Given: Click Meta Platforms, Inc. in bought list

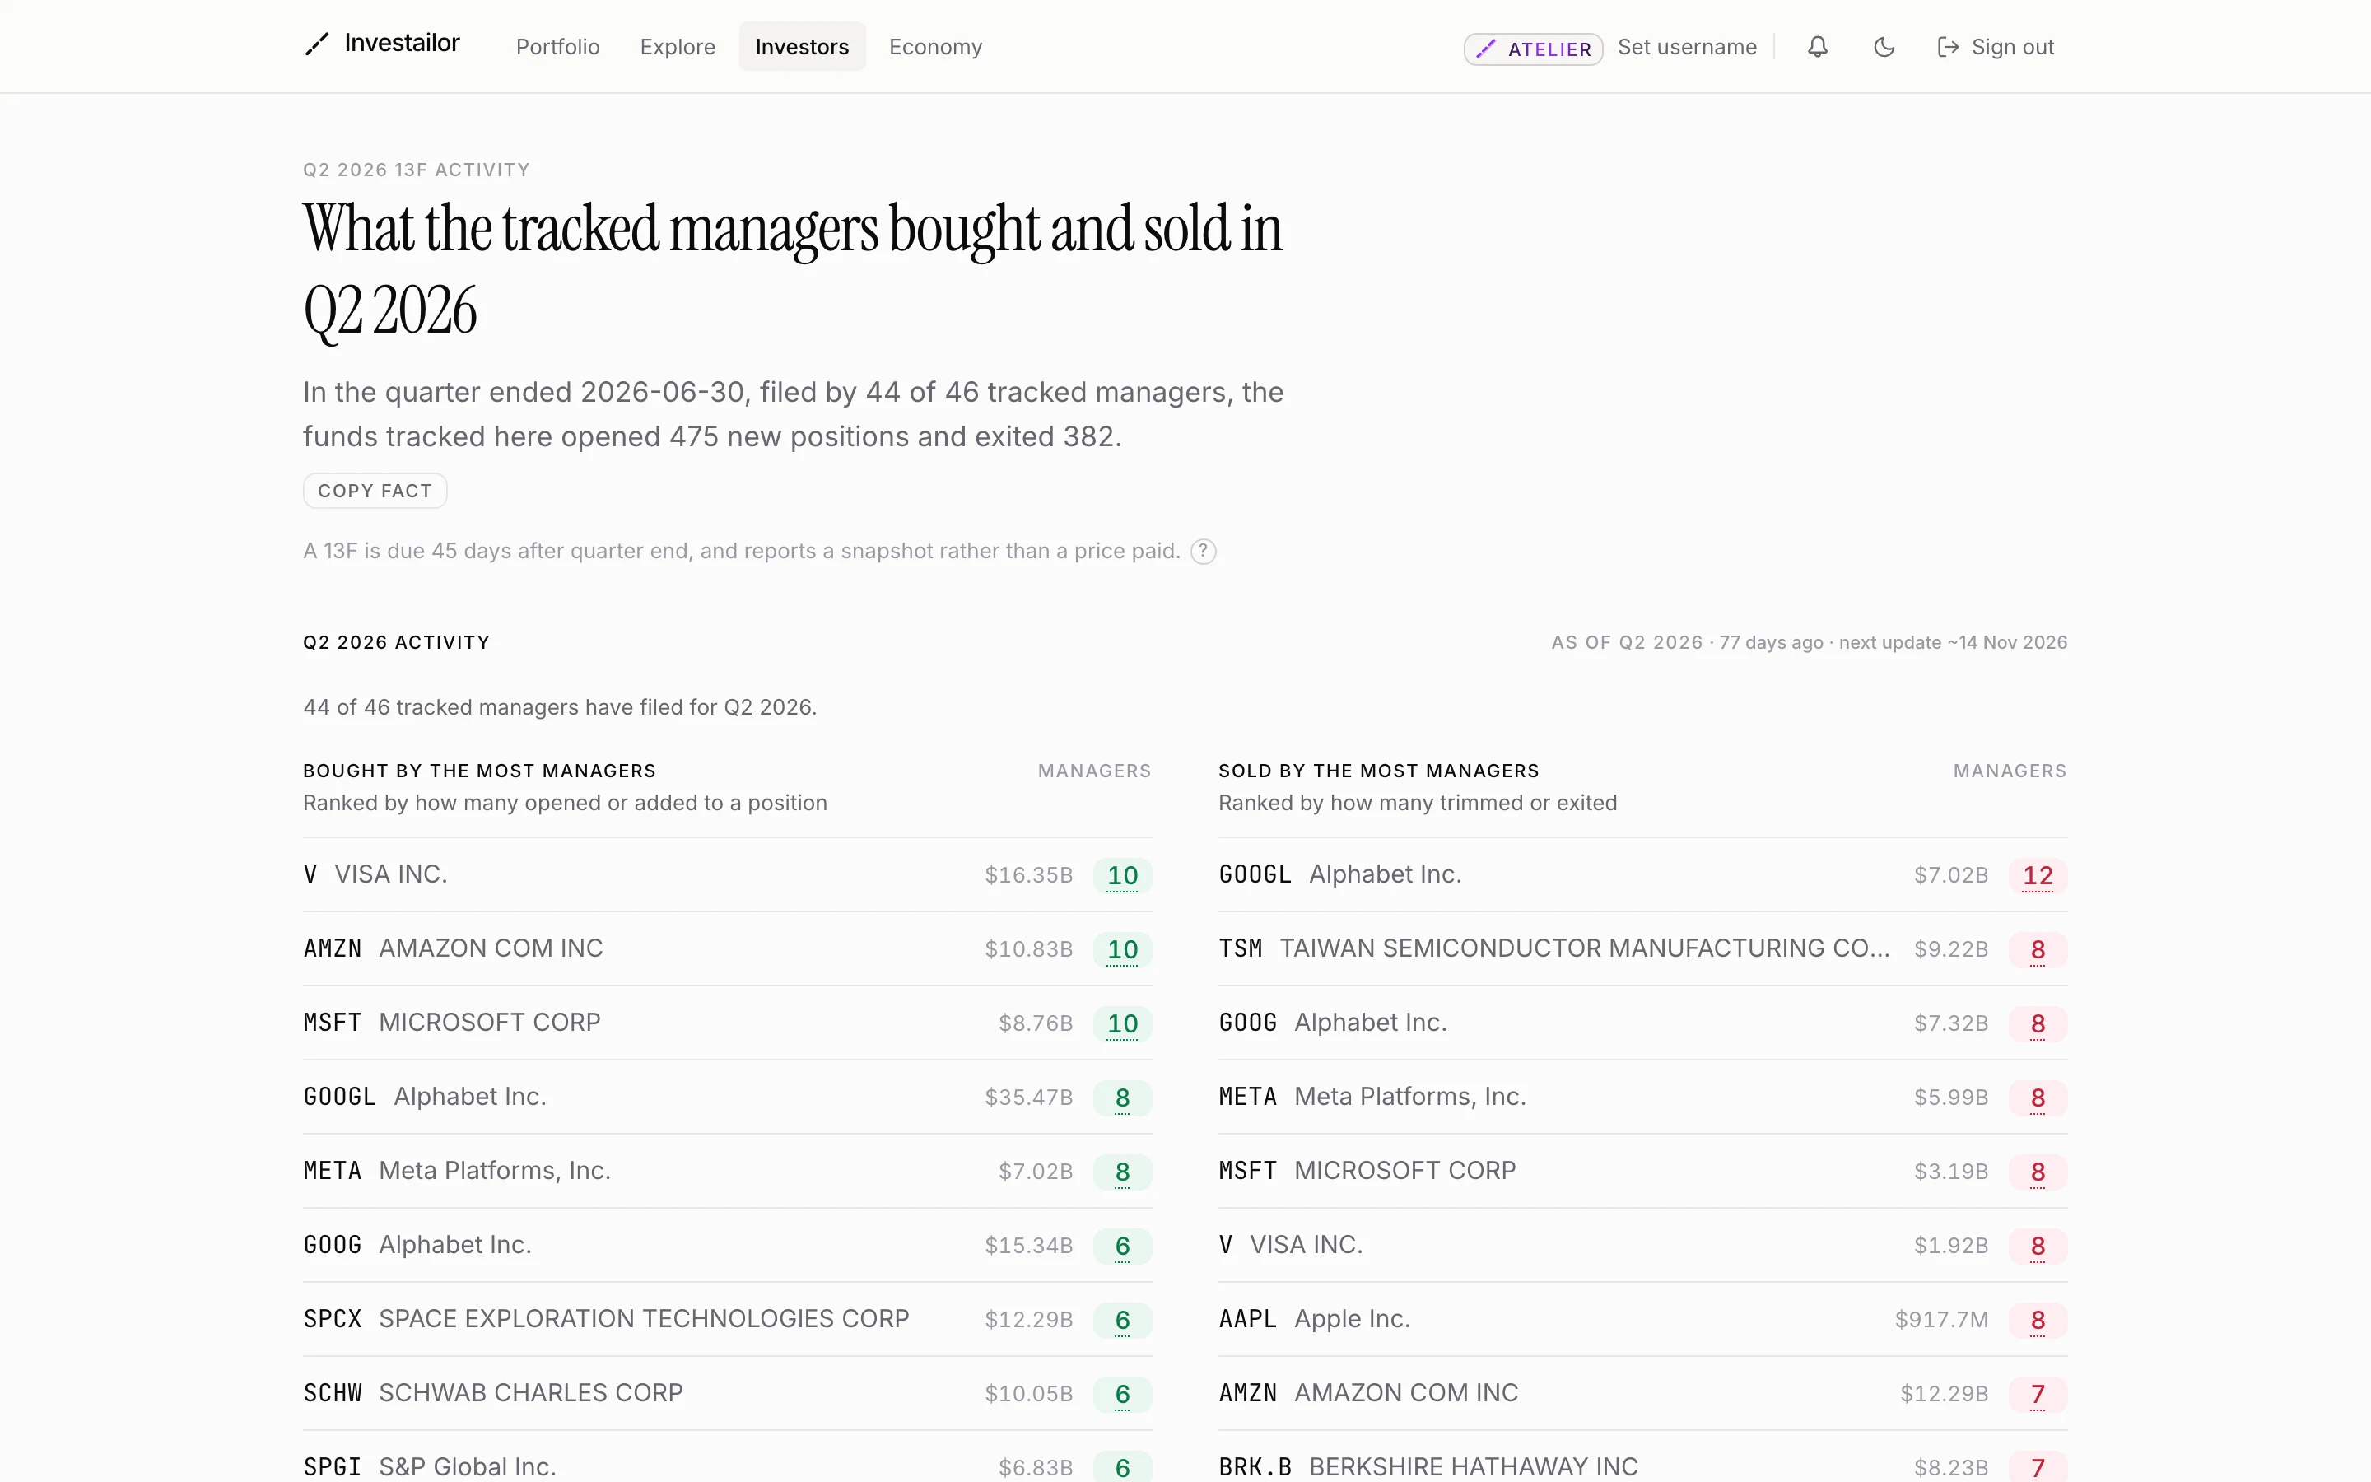Looking at the screenshot, I should pos(727,1172).
